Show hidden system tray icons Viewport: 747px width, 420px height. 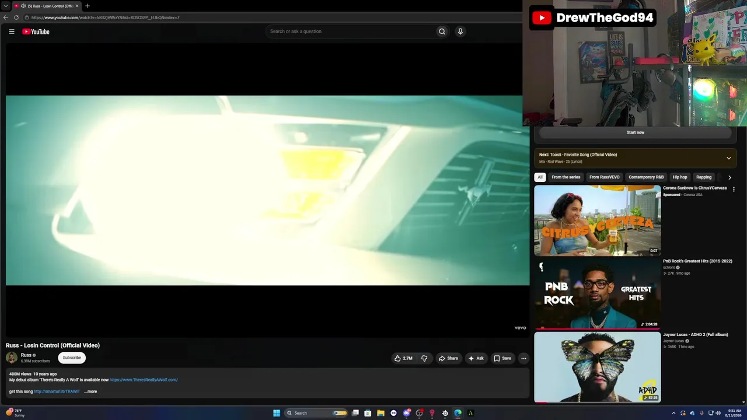(673, 413)
